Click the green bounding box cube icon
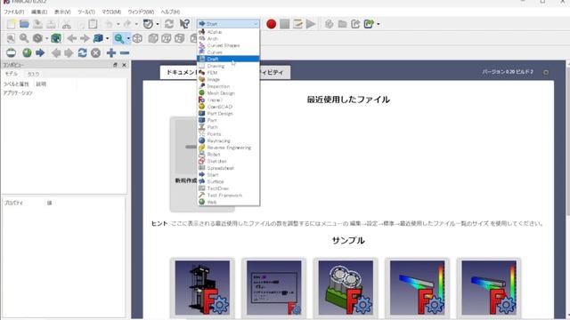The width and height of the screenshot is (570, 320). pyautogui.click(x=56, y=38)
